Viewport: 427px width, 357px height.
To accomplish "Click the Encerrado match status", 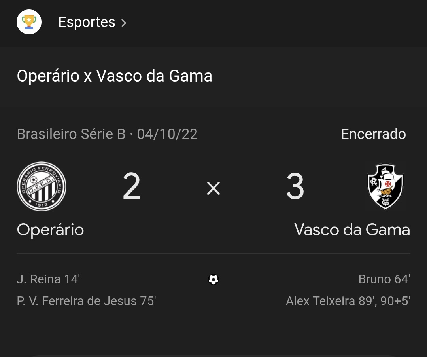I will tap(373, 134).
